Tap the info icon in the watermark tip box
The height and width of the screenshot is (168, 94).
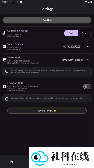point(7,71)
